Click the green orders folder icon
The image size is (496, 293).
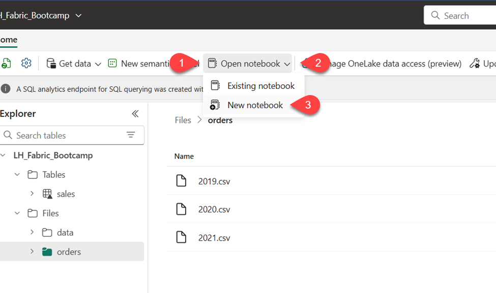(47, 252)
